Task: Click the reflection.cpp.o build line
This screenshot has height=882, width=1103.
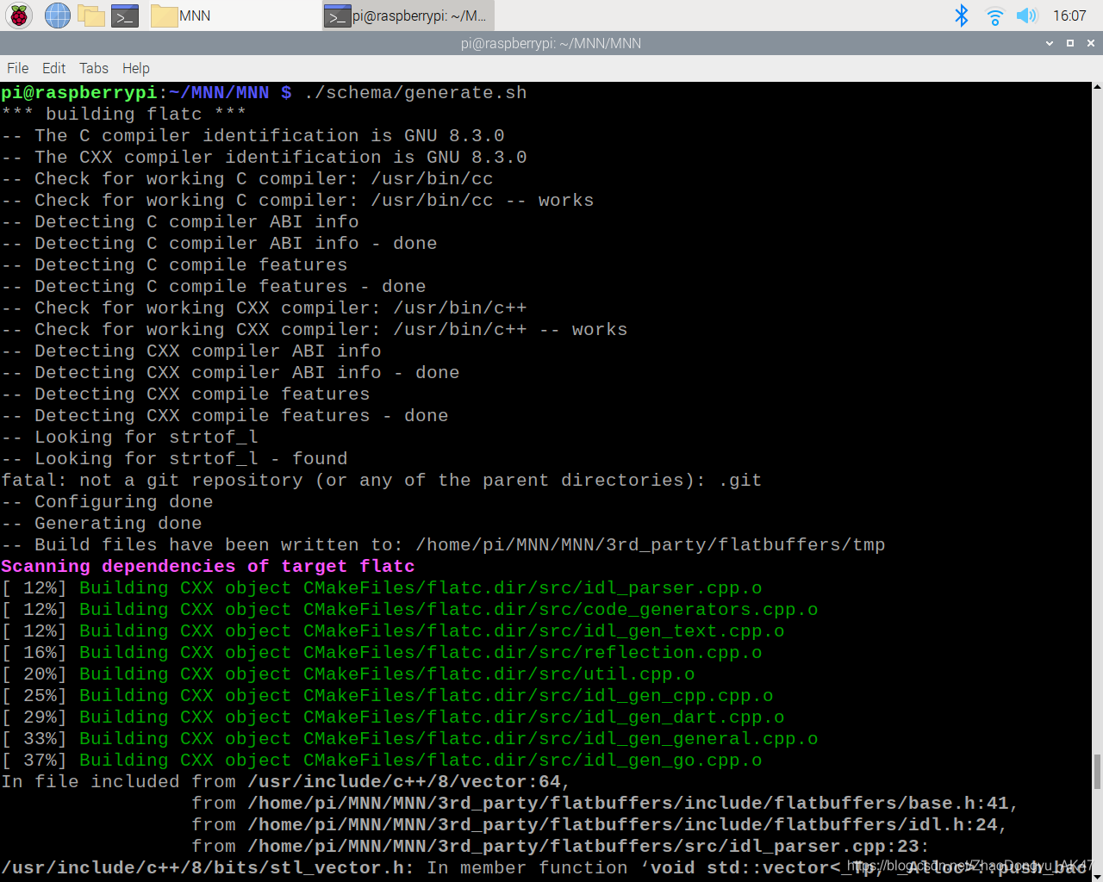Action: click(382, 653)
